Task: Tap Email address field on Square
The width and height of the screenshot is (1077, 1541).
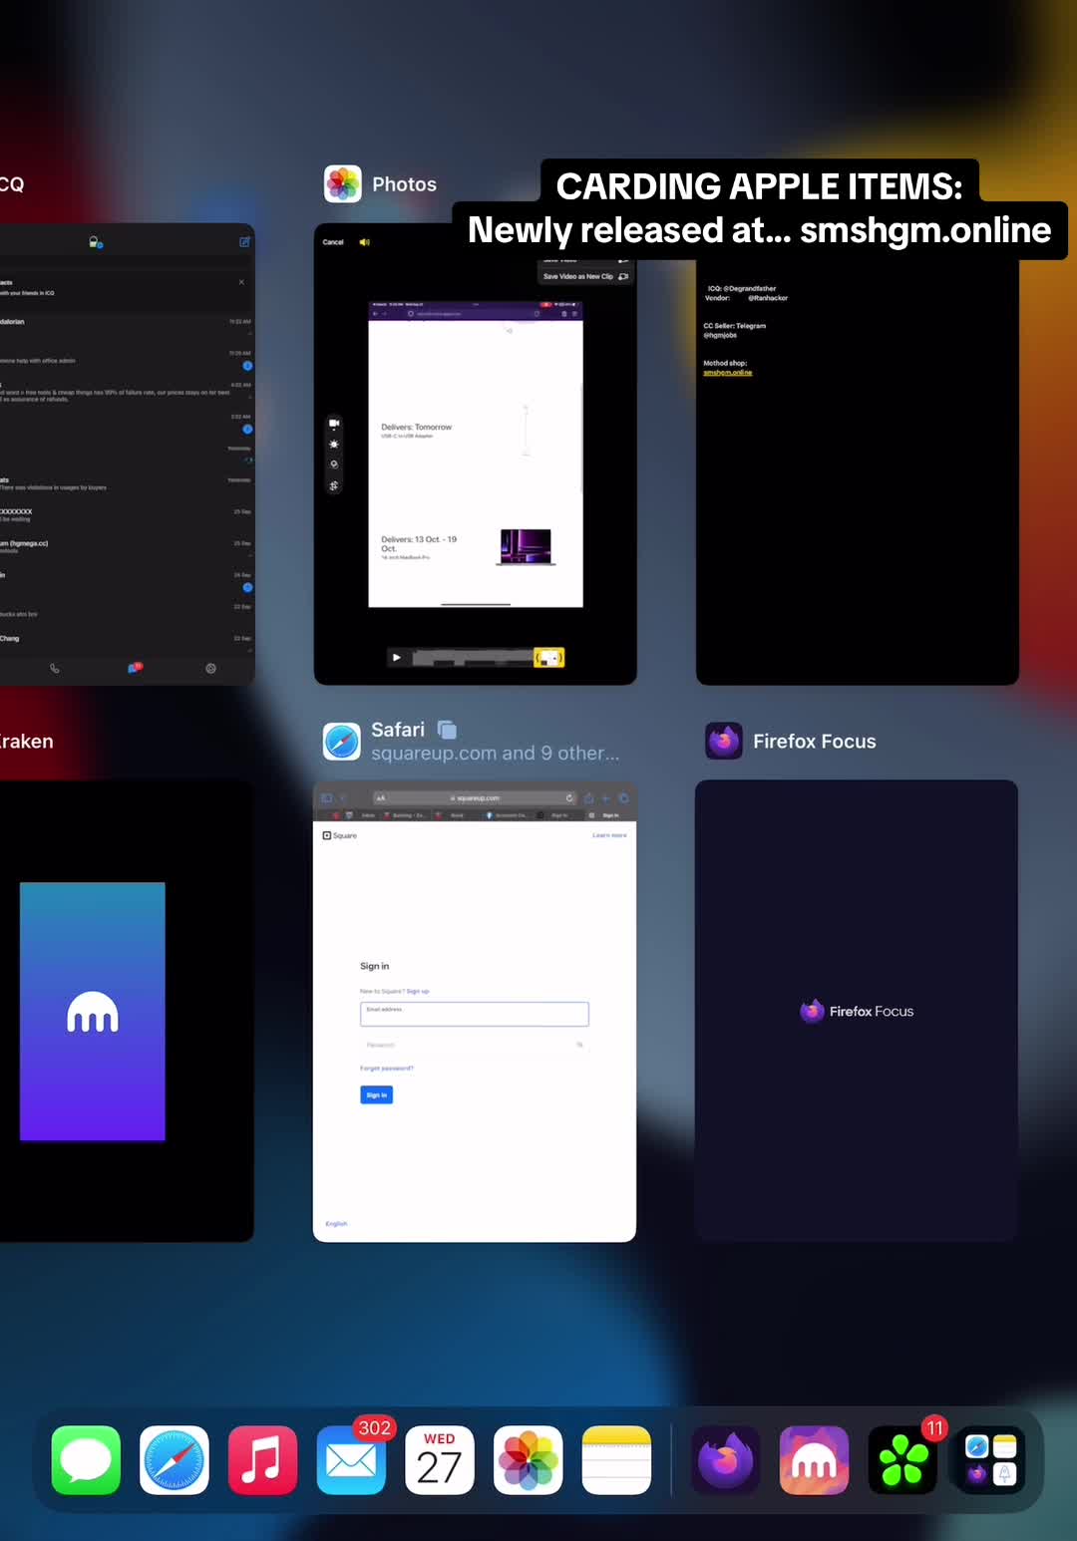Action: [x=475, y=1014]
